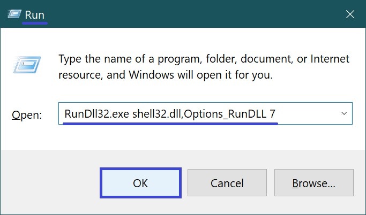Confirm the command with the OK button
366x215 pixels.
140,183
